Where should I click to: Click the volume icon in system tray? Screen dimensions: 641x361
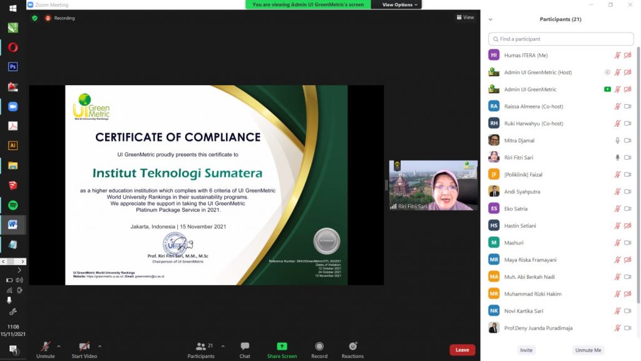[x=19, y=280]
